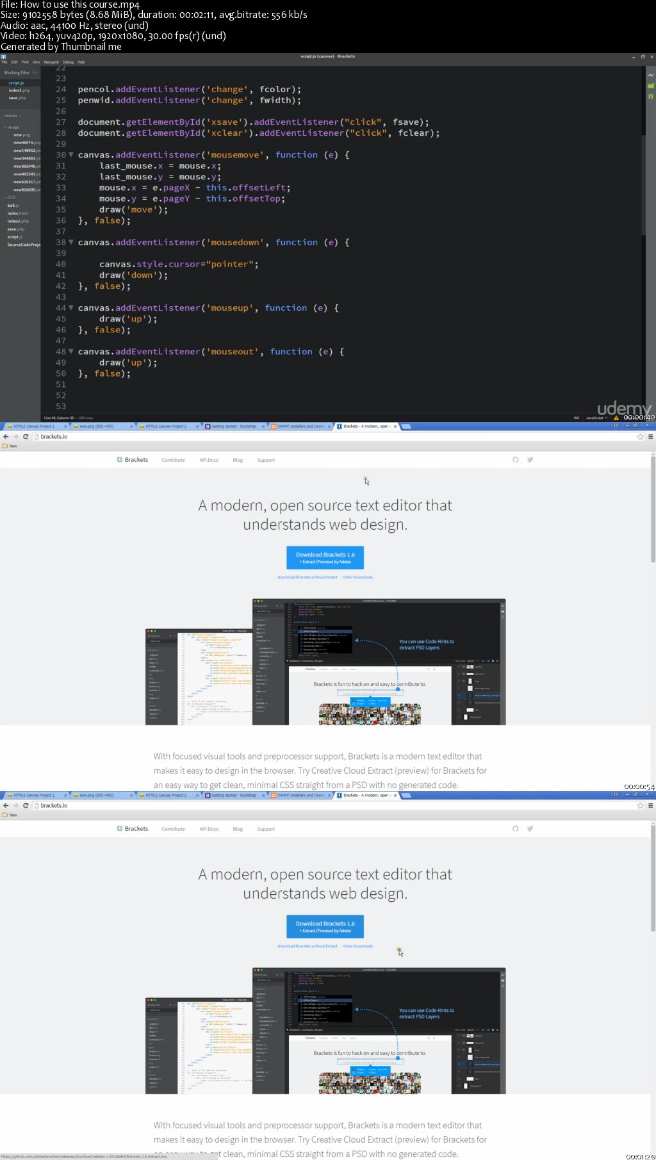This screenshot has width=656, height=1160.
Task: Click the GitHub icon in the 00:01:20 frame
Action: pos(516,829)
